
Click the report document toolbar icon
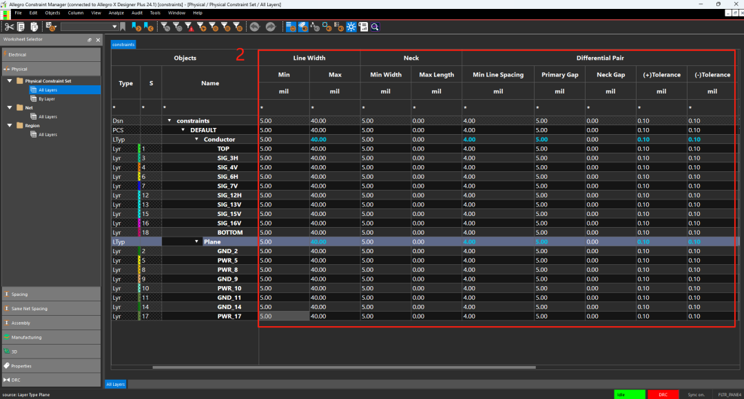(364, 27)
